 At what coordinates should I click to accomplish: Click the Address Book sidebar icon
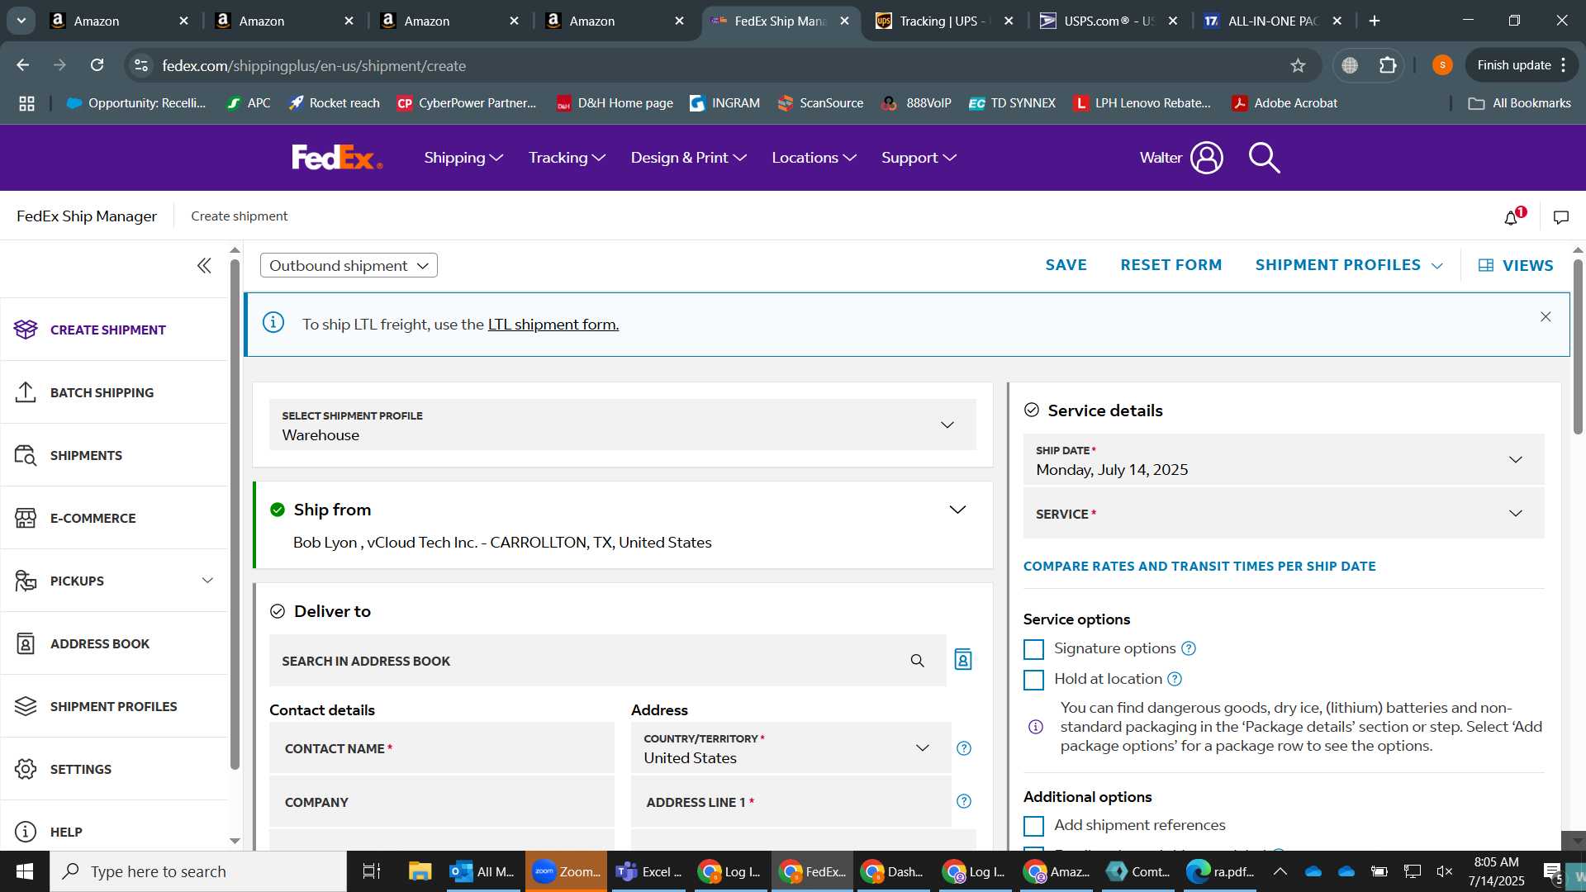coord(26,643)
